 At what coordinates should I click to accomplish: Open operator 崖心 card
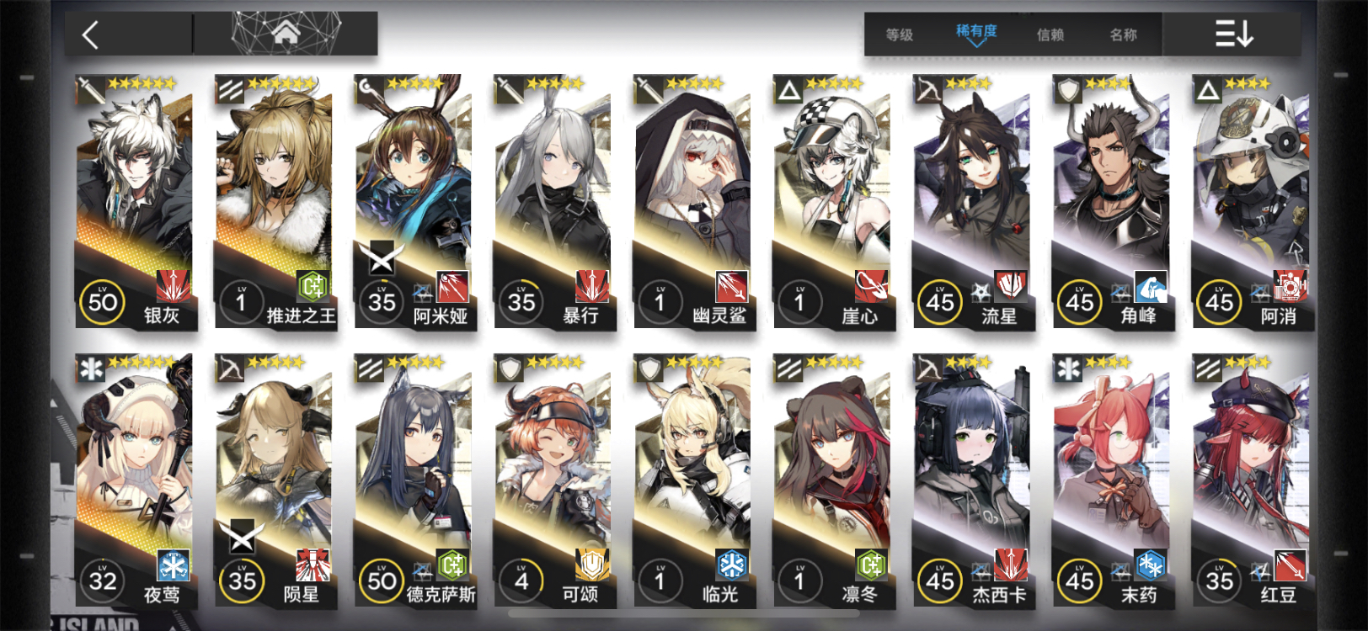832,202
